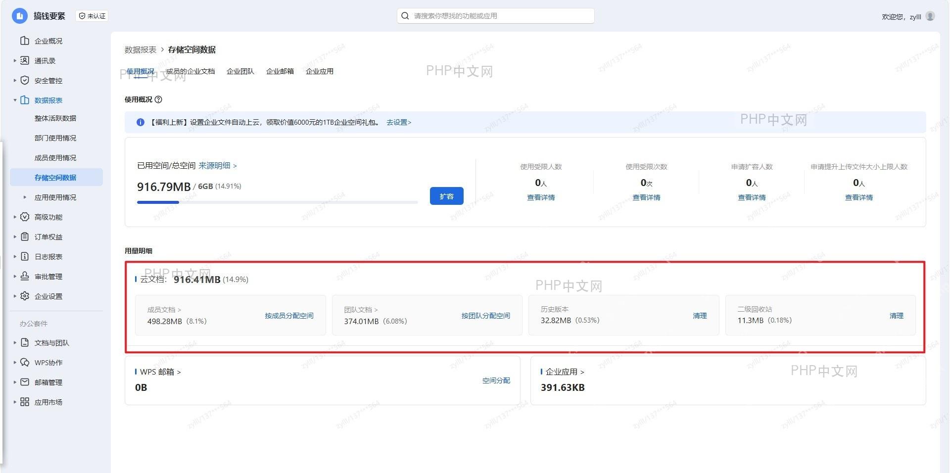The image size is (950, 473).
Task: Click the 企业概况 sidebar icon
Action: click(25, 41)
